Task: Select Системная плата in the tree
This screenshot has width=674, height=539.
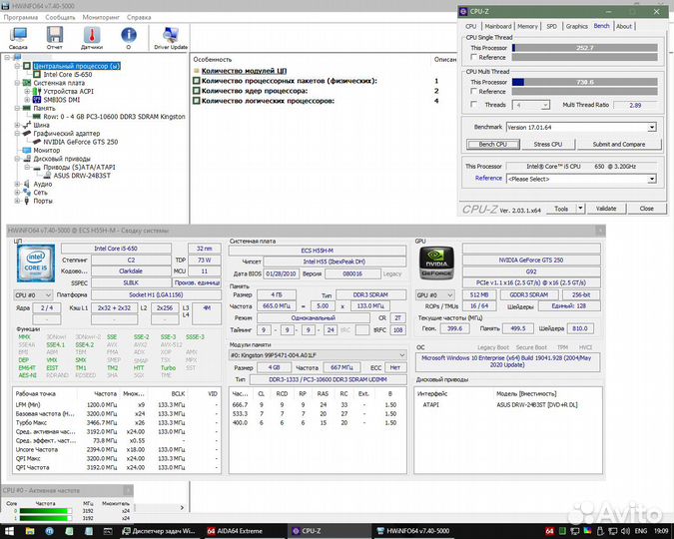Action: click(x=59, y=83)
